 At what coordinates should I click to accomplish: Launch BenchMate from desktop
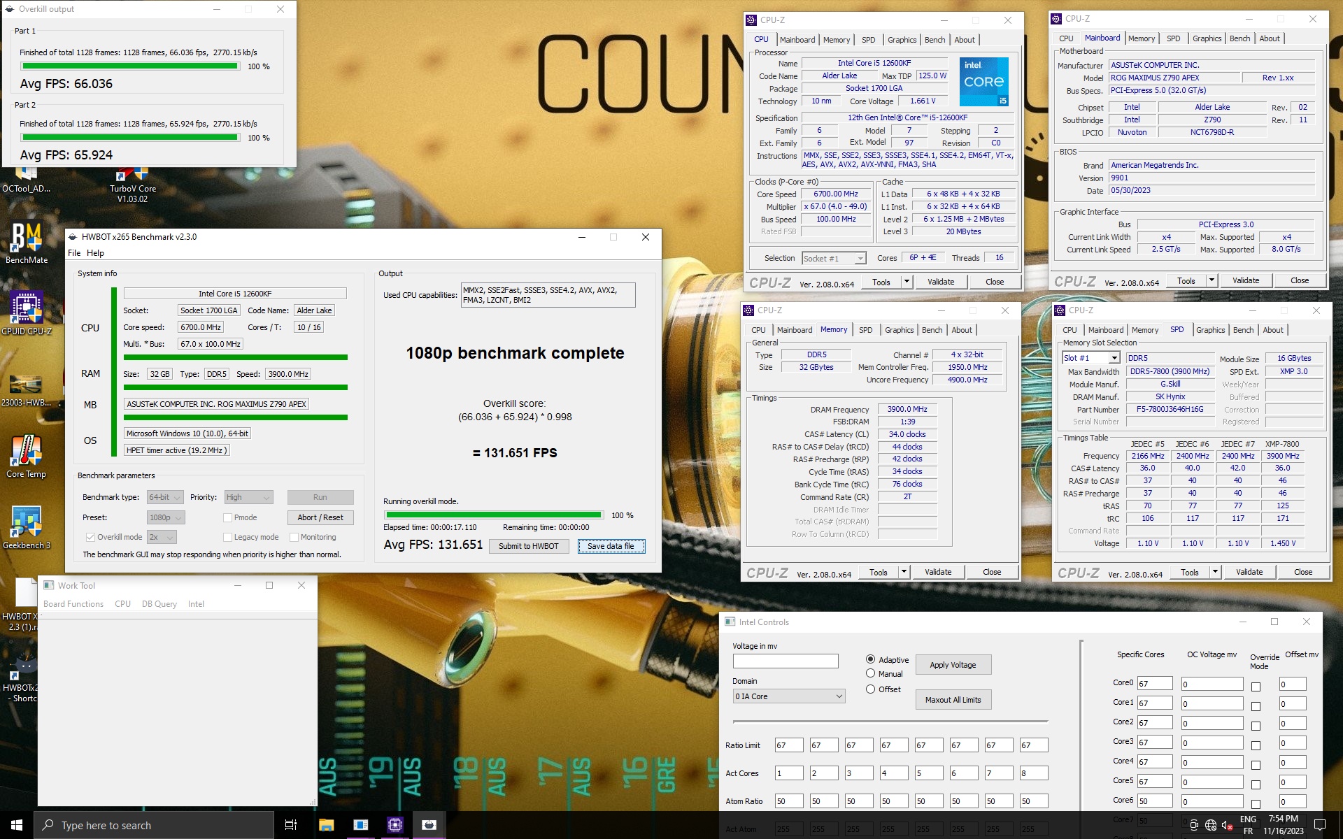click(27, 243)
